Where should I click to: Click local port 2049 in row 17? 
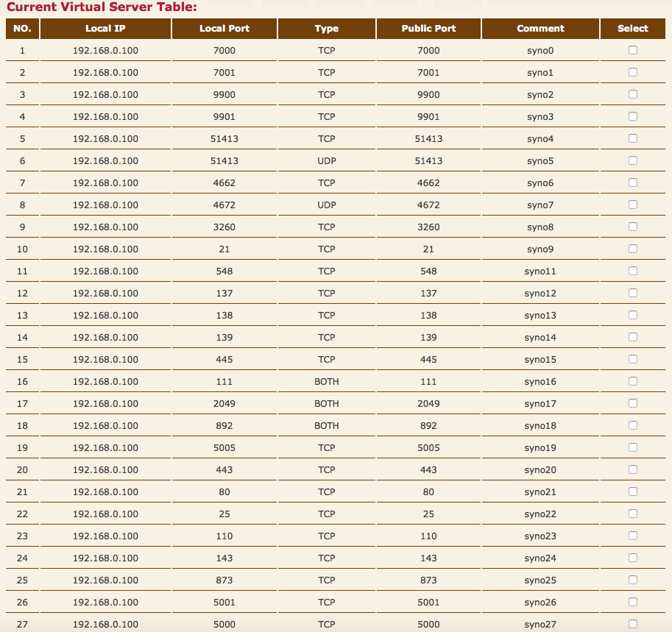click(224, 404)
